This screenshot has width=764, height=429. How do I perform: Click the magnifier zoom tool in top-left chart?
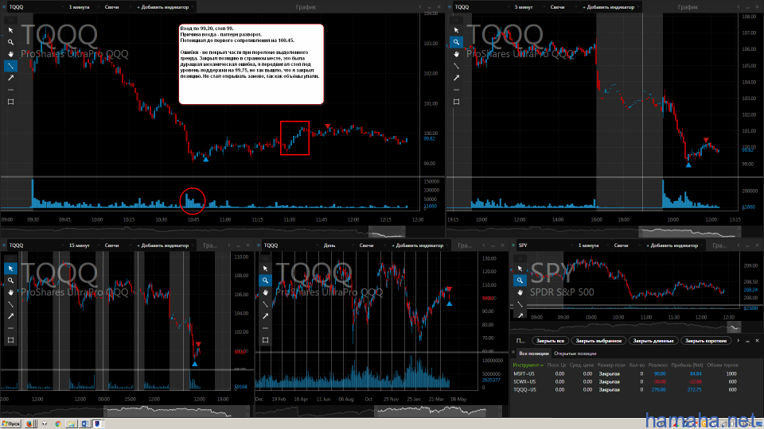11,41
